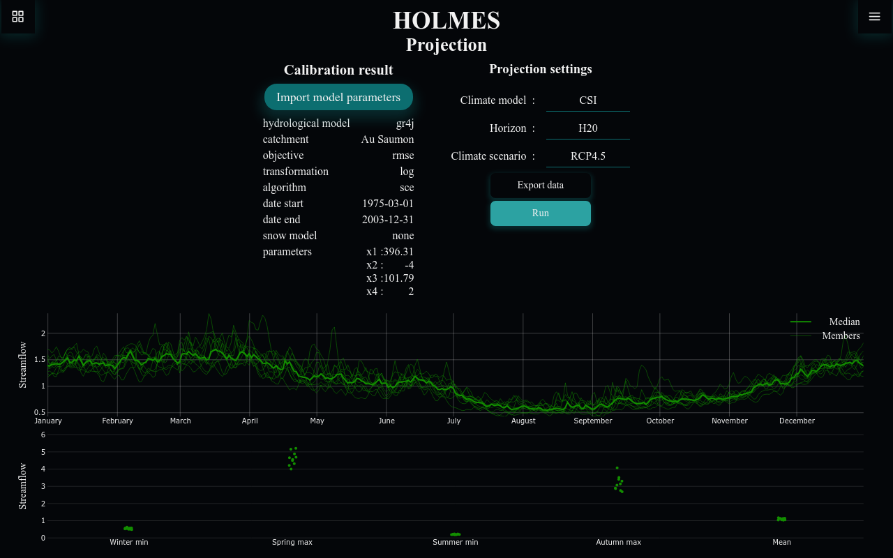Click the July label on x-axis

pos(453,421)
